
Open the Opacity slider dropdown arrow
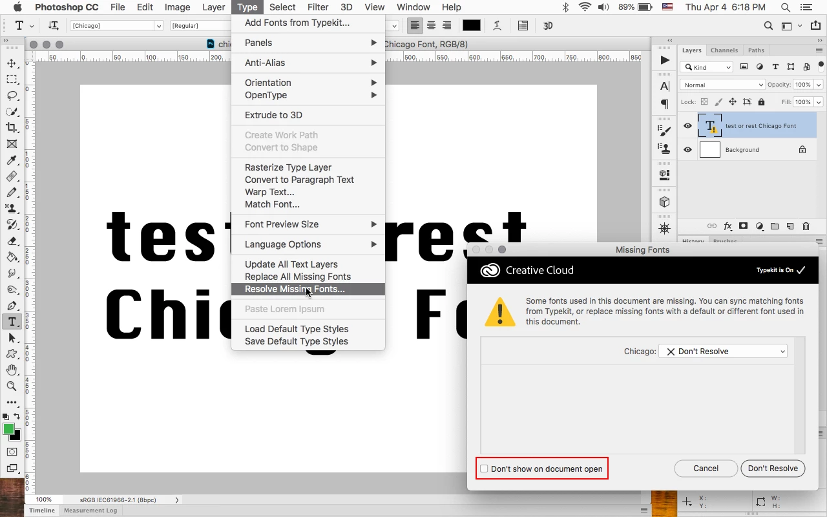819,85
